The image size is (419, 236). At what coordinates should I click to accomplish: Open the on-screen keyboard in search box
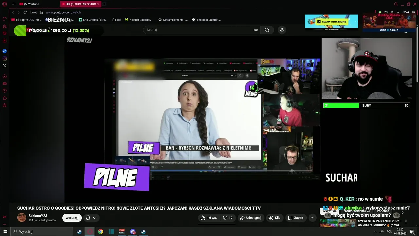(256, 30)
